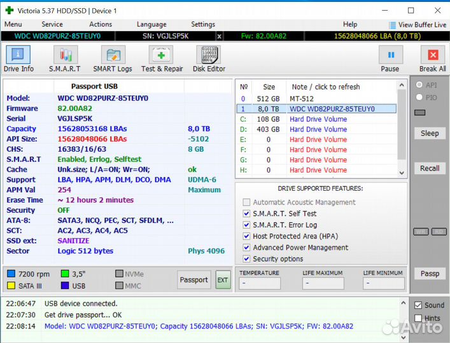The height and width of the screenshot is (343, 450).
Task: Click the small x next to serial number
Action: pyautogui.click(x=219, y=36)
